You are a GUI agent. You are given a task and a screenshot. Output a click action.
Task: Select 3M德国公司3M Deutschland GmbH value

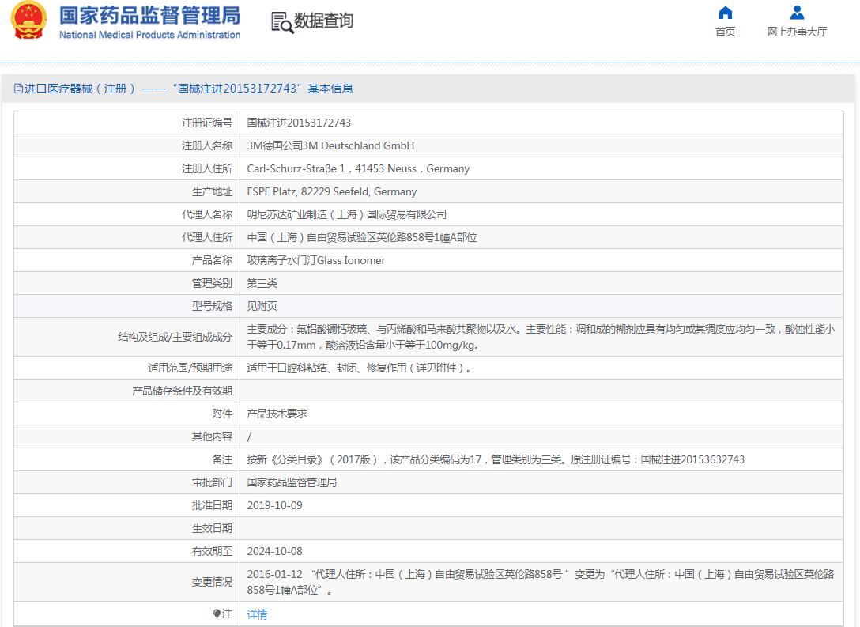[x=330, y=146]
